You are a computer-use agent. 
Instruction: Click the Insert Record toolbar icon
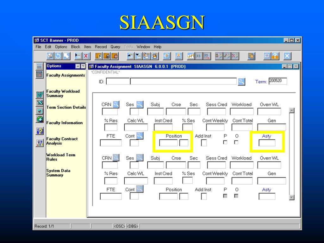click(x=78, y=56)
